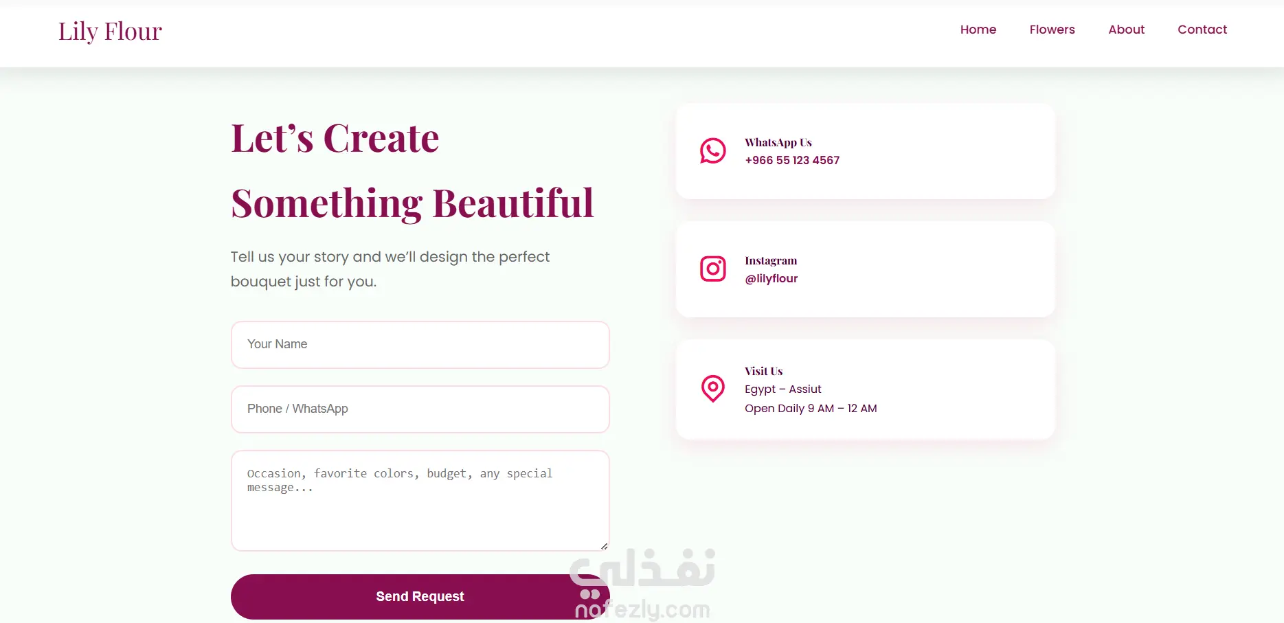Click the Something Beautiful headline line
Viewport: 1284px width, 623px height.
(412, 203)
